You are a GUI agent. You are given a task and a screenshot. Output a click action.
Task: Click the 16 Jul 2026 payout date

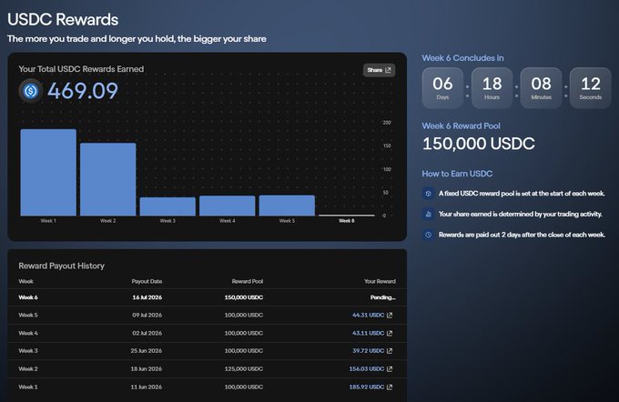[x=147, y=297]
